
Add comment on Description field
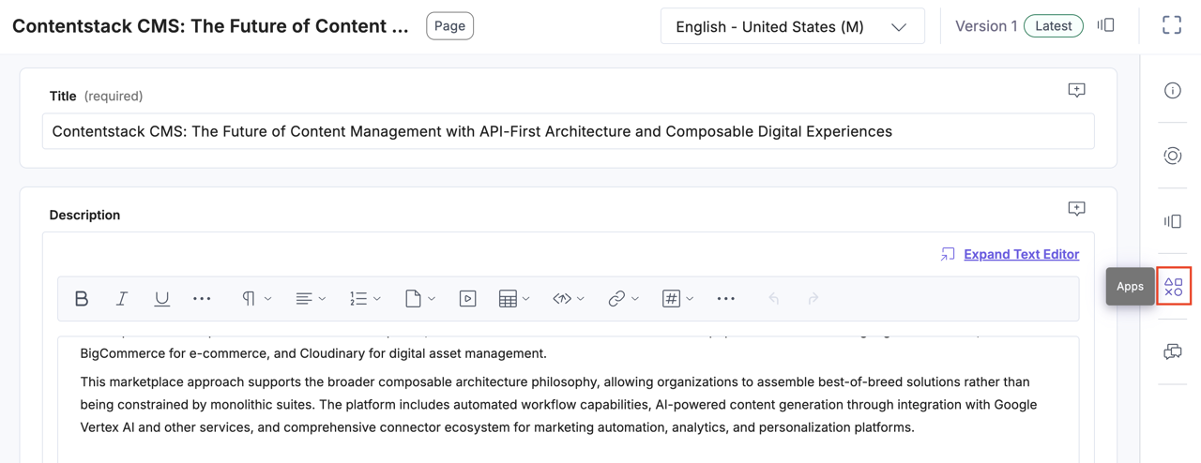(x=1076, y=209)
